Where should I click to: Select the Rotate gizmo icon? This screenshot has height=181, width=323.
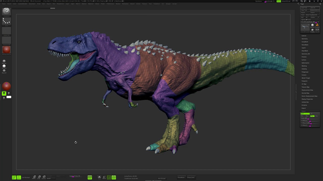(44, 177)
